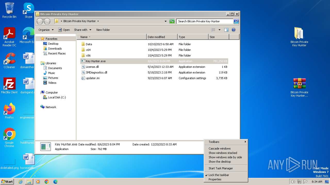Select the Bitcoin Private Key Hunter archive icon
This screenshot has height=185, width=330.
pyautogui.click(x=299, y=87)
